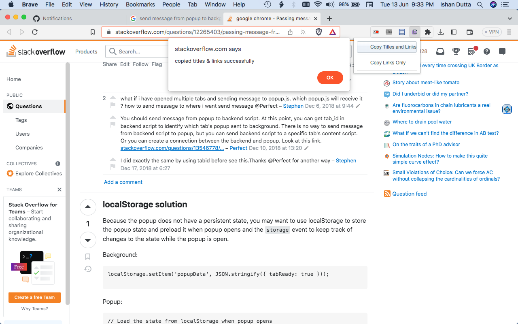
Task: Open the Perfect user profile link
Action: [238, 148]
